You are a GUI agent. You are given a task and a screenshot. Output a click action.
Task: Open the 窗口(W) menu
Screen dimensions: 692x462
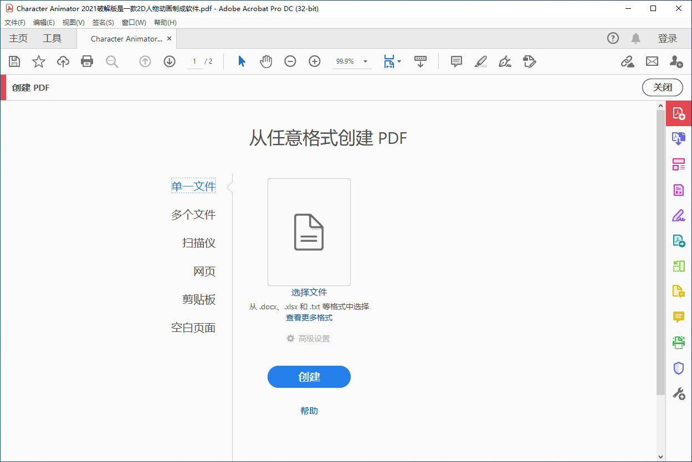click(134, 23)
